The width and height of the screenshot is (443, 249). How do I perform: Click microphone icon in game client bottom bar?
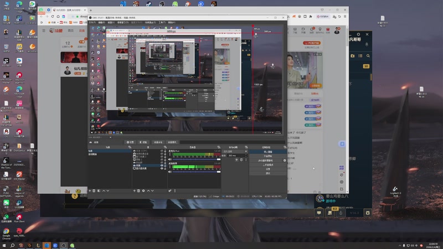tap(341, 213)
